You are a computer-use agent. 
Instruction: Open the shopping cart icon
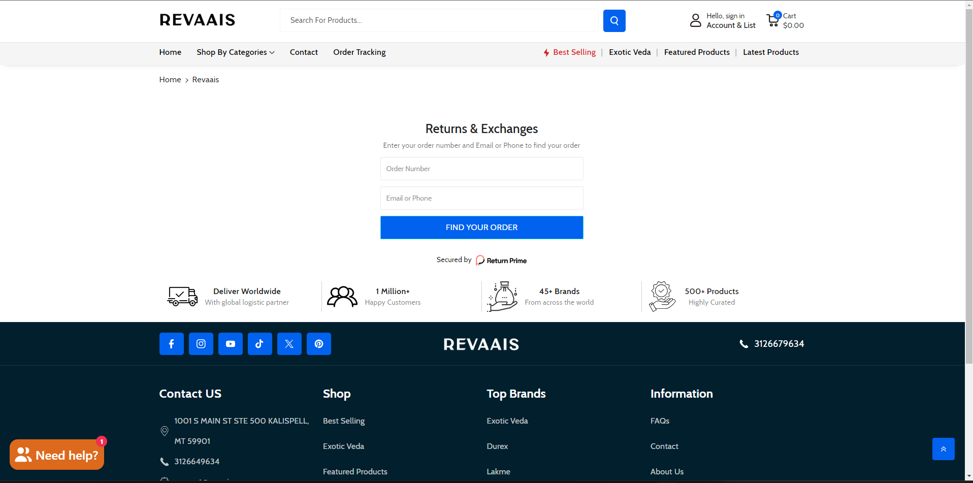[773, 20]
